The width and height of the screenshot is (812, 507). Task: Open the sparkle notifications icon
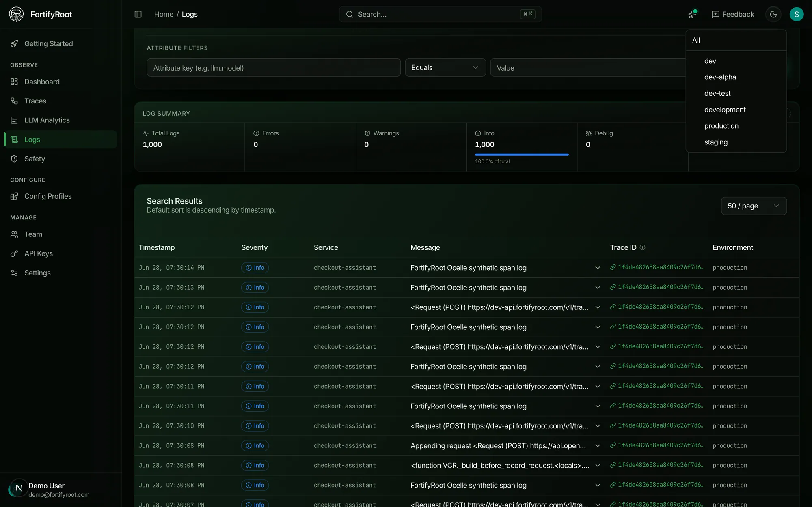pyautogui.click(x=692, y=14)
